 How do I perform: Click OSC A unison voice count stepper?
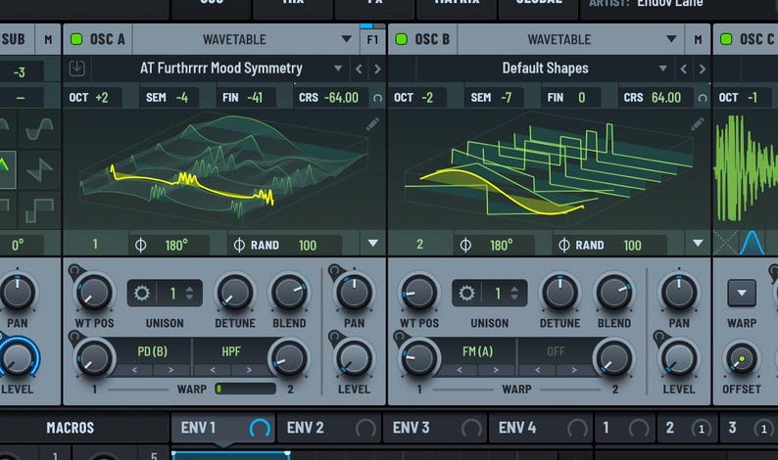[189, 294]
